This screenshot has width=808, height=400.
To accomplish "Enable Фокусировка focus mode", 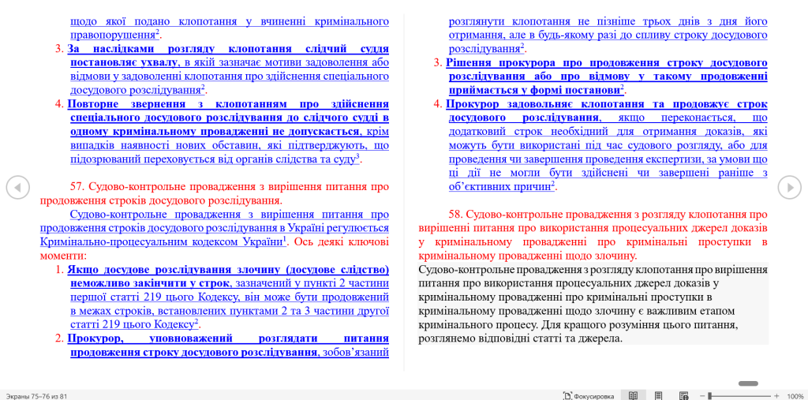I will tap(589, 395).
